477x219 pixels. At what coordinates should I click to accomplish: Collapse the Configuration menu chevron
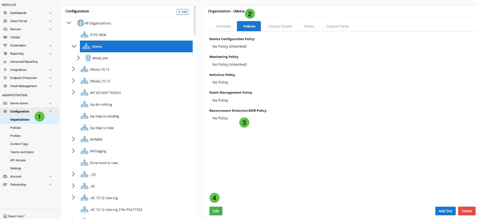(x=50, y=111)
